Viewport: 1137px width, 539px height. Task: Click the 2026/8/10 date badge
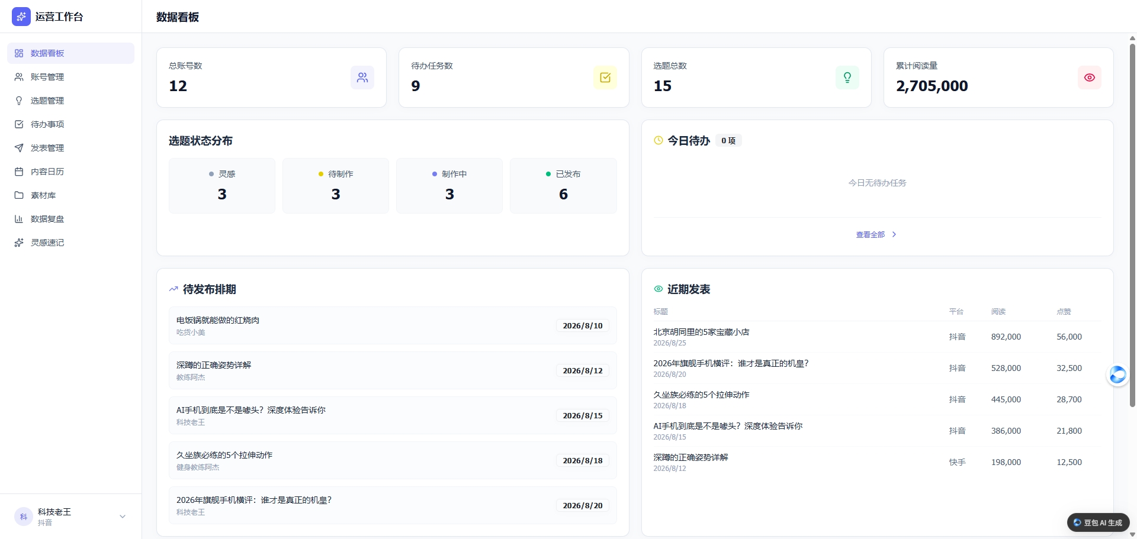click(x=583, y=325)
